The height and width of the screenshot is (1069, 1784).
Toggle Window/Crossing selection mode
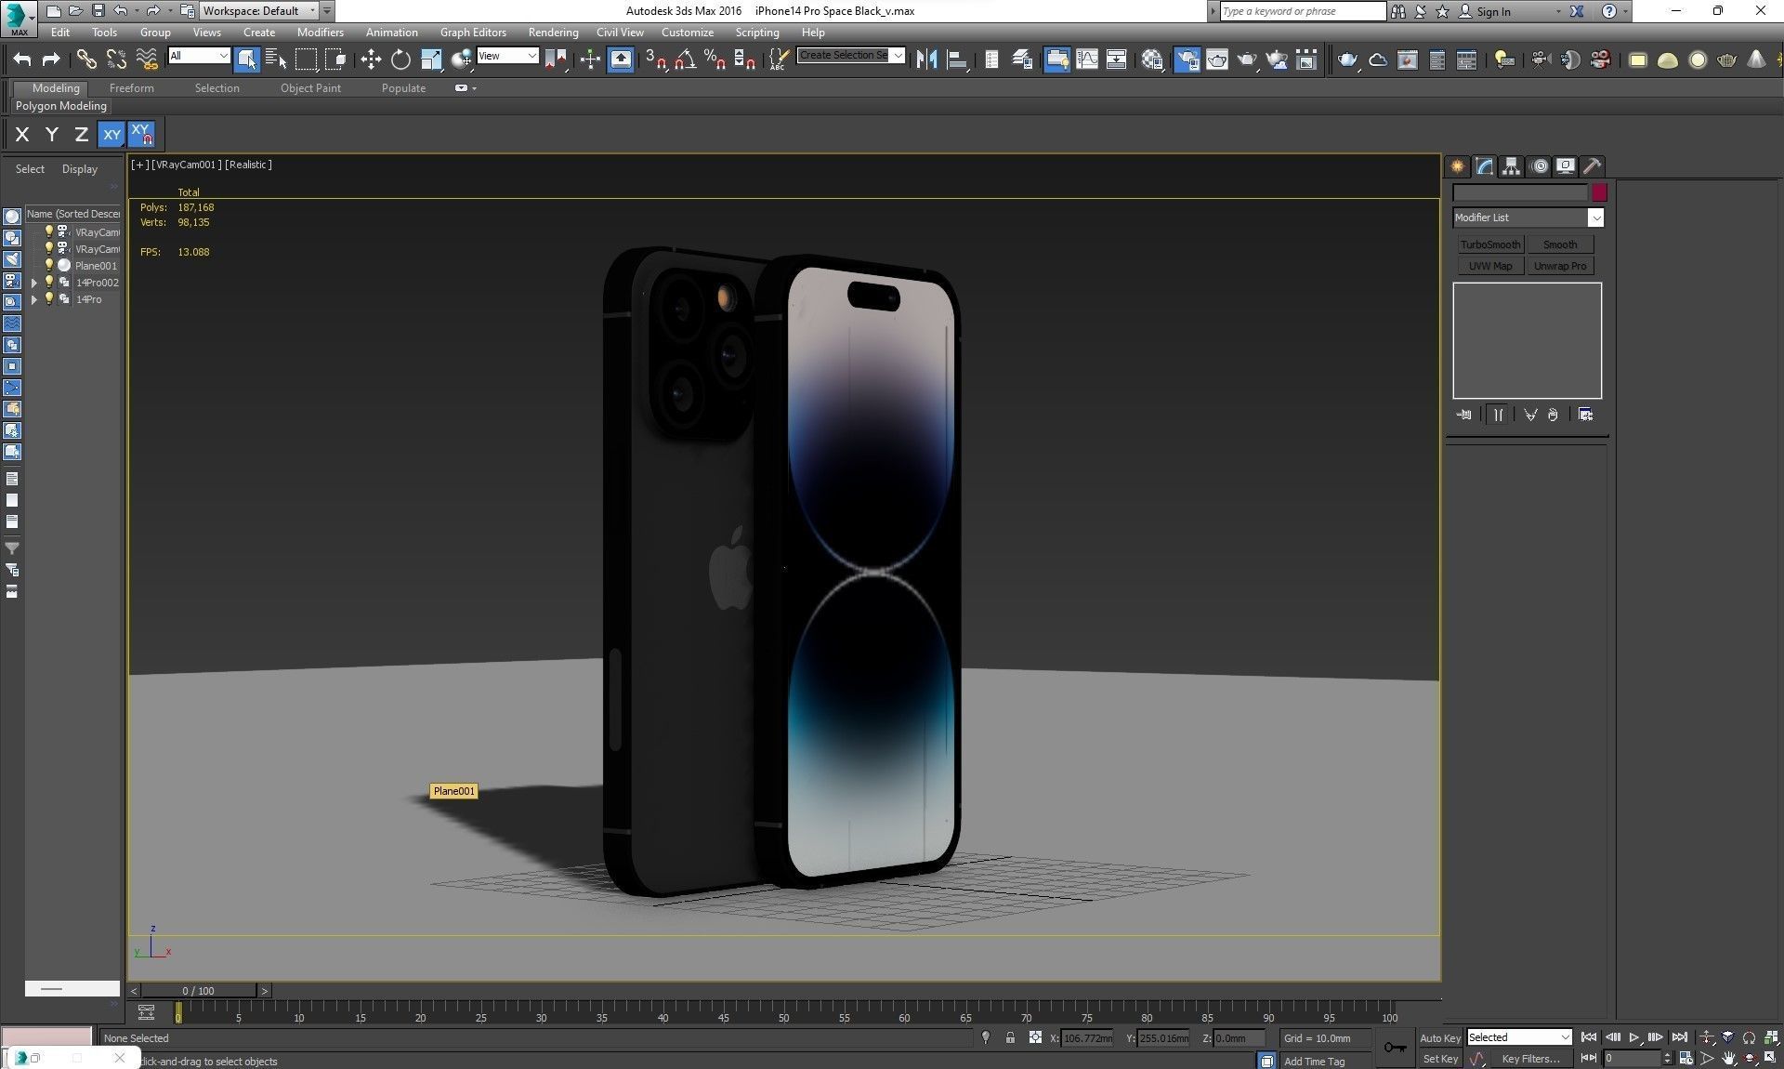[x=335, y=59]
